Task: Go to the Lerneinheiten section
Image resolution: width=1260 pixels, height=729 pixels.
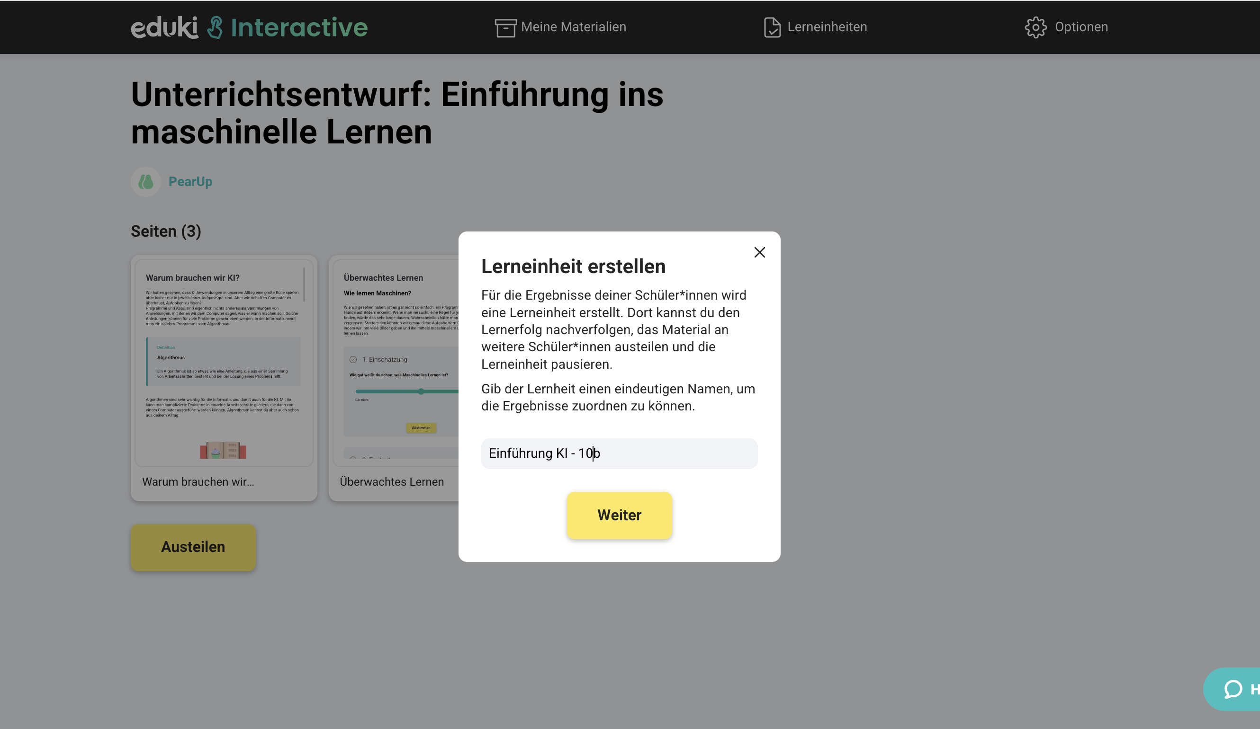Action: click(x=815, y=27)
